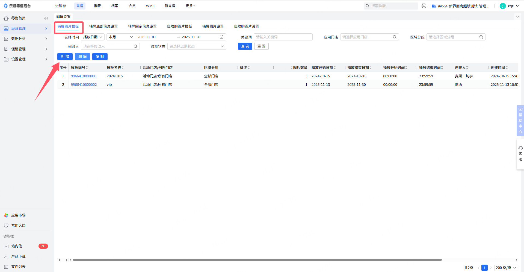The image size is (524, 272).
Task: Open the 进销存 top menu
Action: point(61,6)
